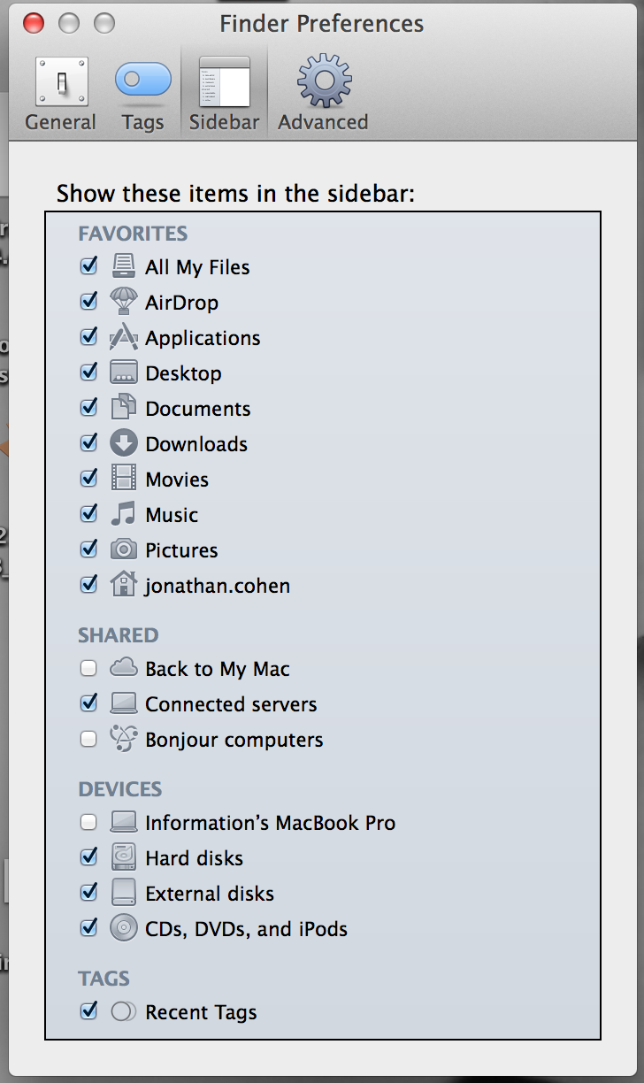Open the Advanced preferences tab

pos(323,94)
